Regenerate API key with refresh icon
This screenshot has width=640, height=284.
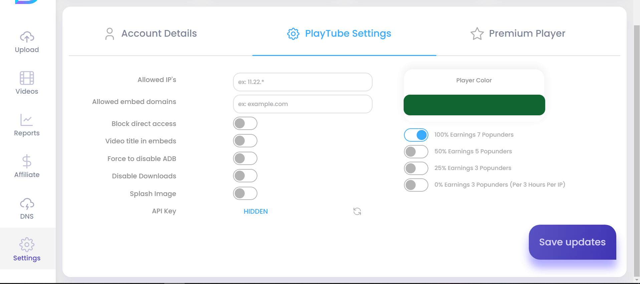click(357, 211)
